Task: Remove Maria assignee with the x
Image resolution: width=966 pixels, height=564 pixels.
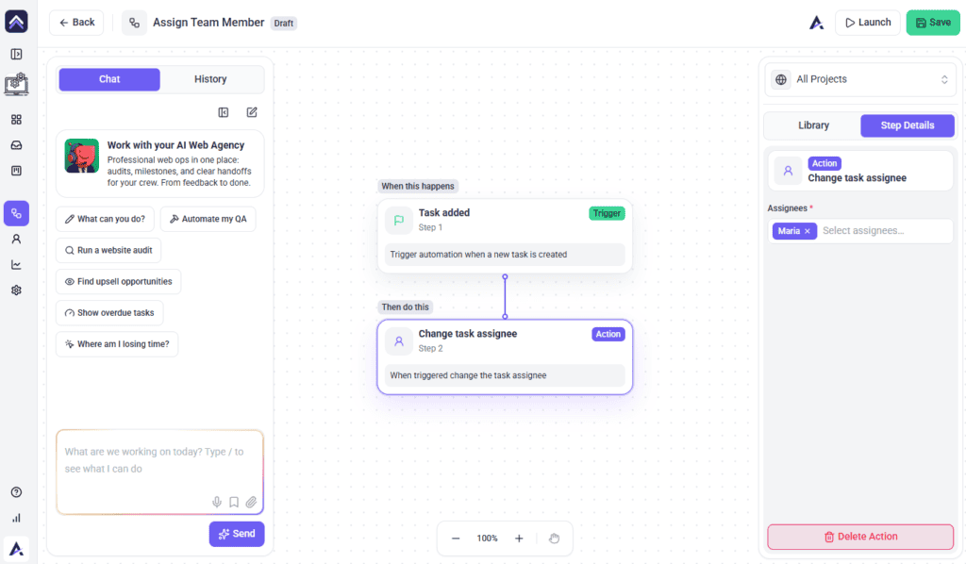Action: 808,231
